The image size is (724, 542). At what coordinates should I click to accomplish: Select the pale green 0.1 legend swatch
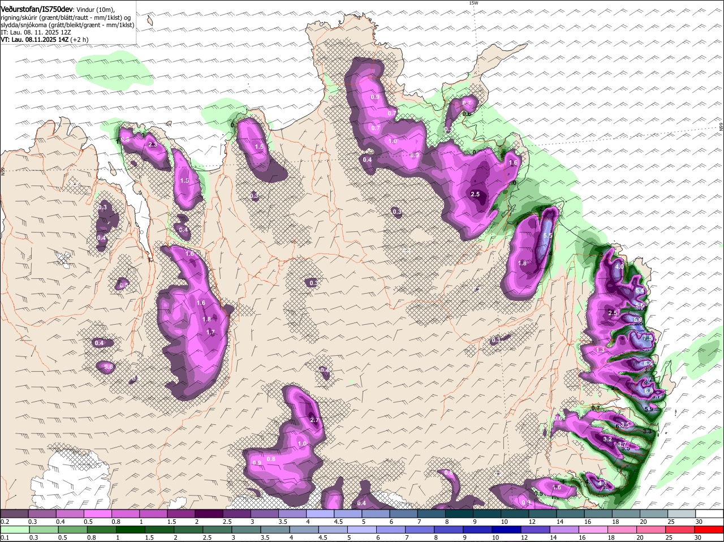click(x=14, y=530)
